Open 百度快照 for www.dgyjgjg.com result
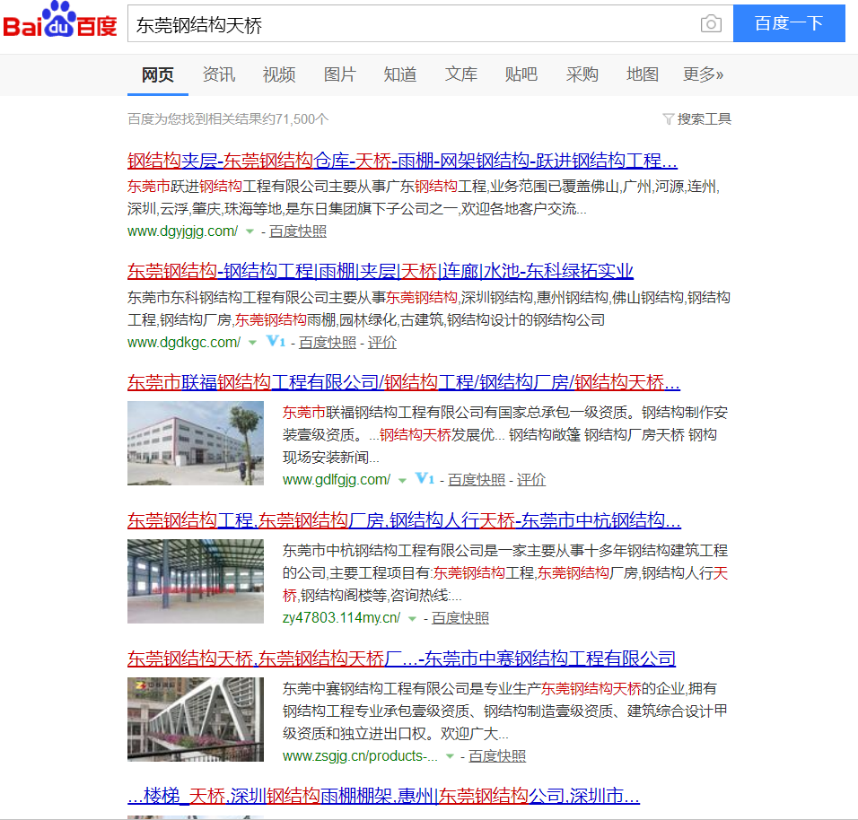 pos(298,231)
